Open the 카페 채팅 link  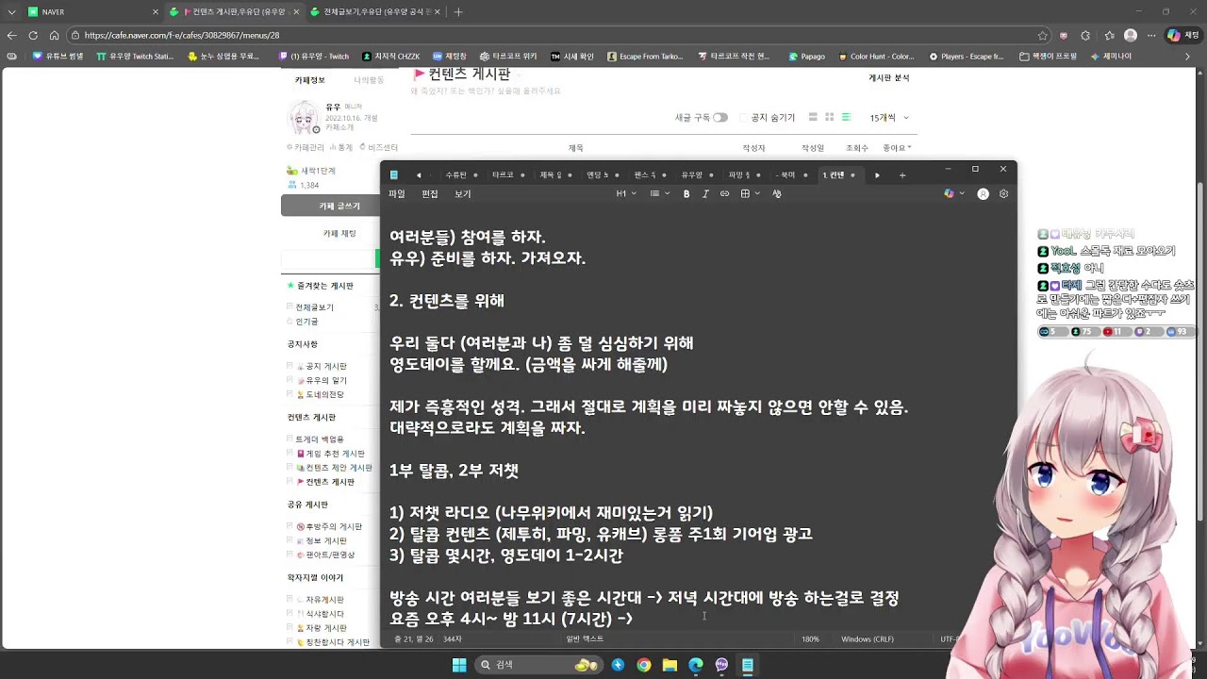click(339, 233)
